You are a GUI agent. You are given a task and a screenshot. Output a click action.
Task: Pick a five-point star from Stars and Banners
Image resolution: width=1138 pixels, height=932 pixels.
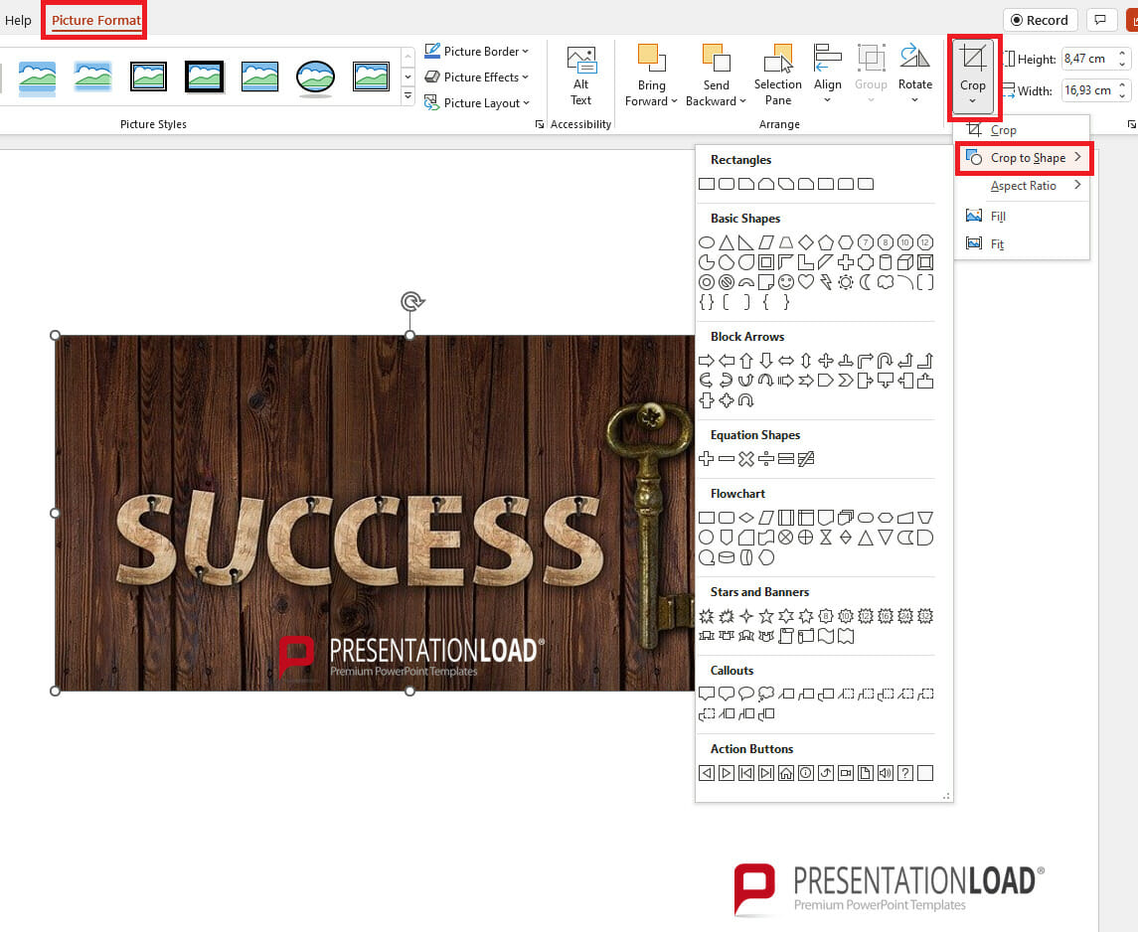click(x=766, y=616)
